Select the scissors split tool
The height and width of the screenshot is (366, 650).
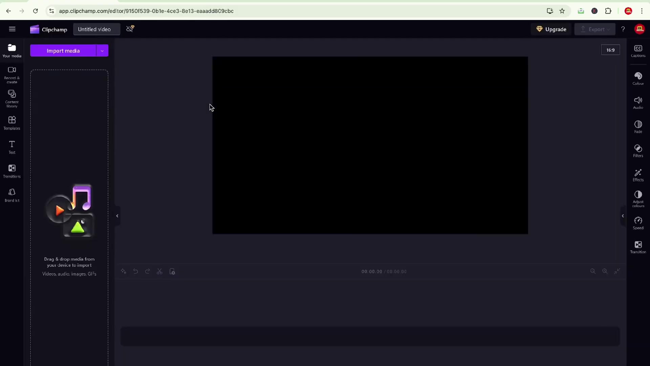(160, 271)
